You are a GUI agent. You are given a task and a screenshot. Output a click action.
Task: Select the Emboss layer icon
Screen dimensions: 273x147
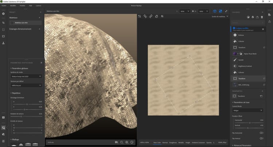(x=234, y=35)
